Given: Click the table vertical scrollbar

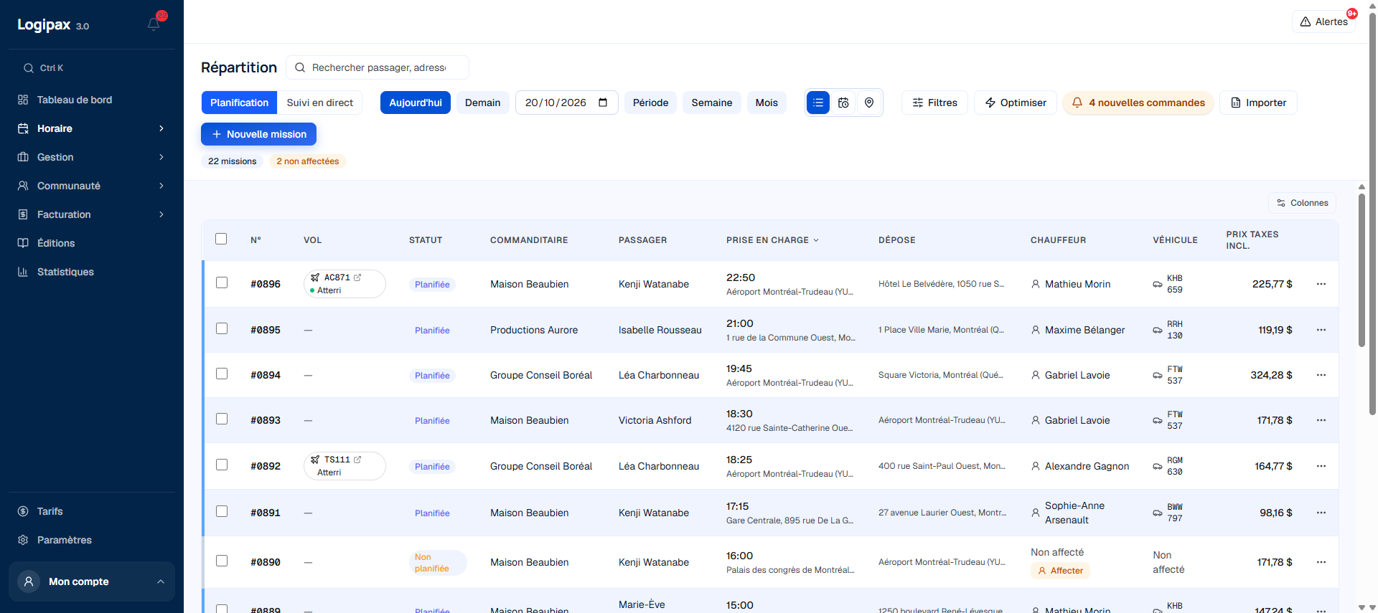Looking at the screenshot, I should [1361, 269].
